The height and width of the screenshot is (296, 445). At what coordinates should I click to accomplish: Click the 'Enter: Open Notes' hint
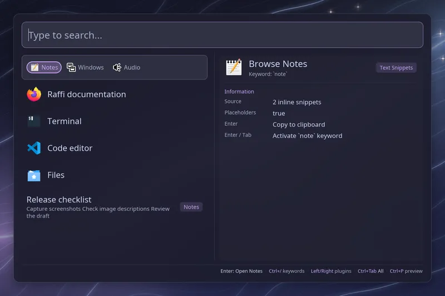[x=241, y=271]
